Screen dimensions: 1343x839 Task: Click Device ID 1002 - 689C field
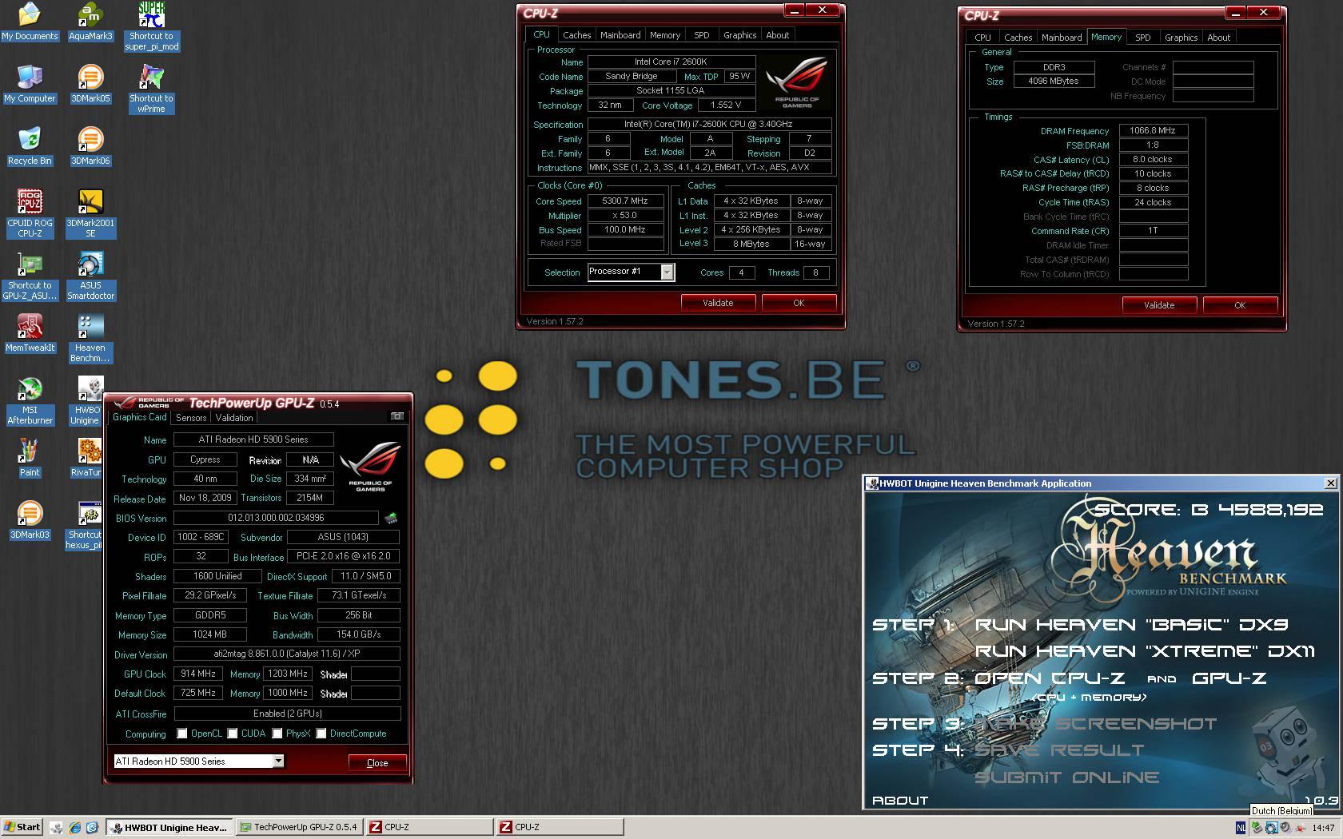[201, 537]
